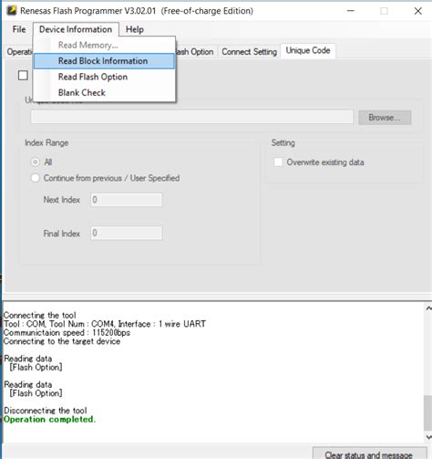Toggle the checkbox beside the open menu
The image size is (432, 459).
click(x=23, y=75)
